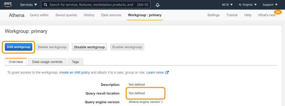Viewport: 285px width, 106px height.
Task: Click the Delete workgroup button
Action: pos(52,47)
